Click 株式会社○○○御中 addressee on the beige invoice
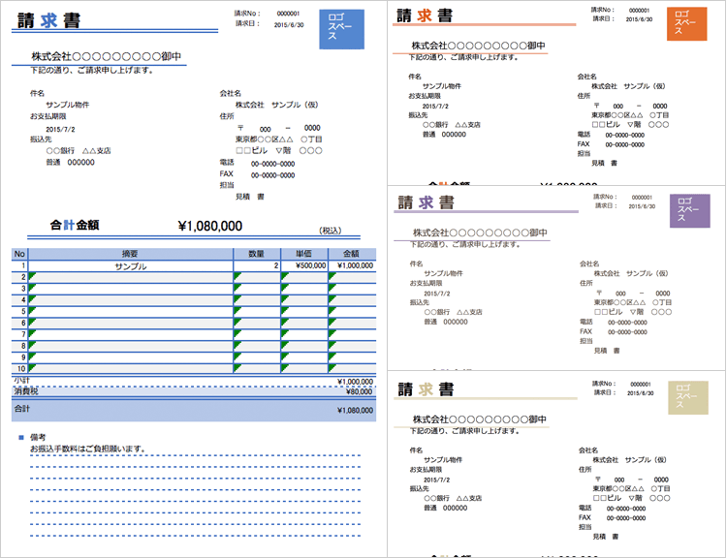 (480, 419)
